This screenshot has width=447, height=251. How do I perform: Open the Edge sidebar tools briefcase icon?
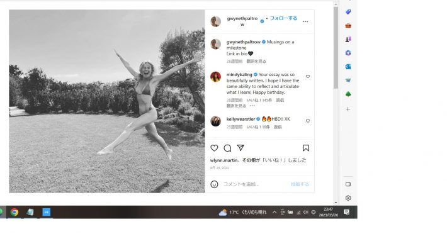point(348,26)
